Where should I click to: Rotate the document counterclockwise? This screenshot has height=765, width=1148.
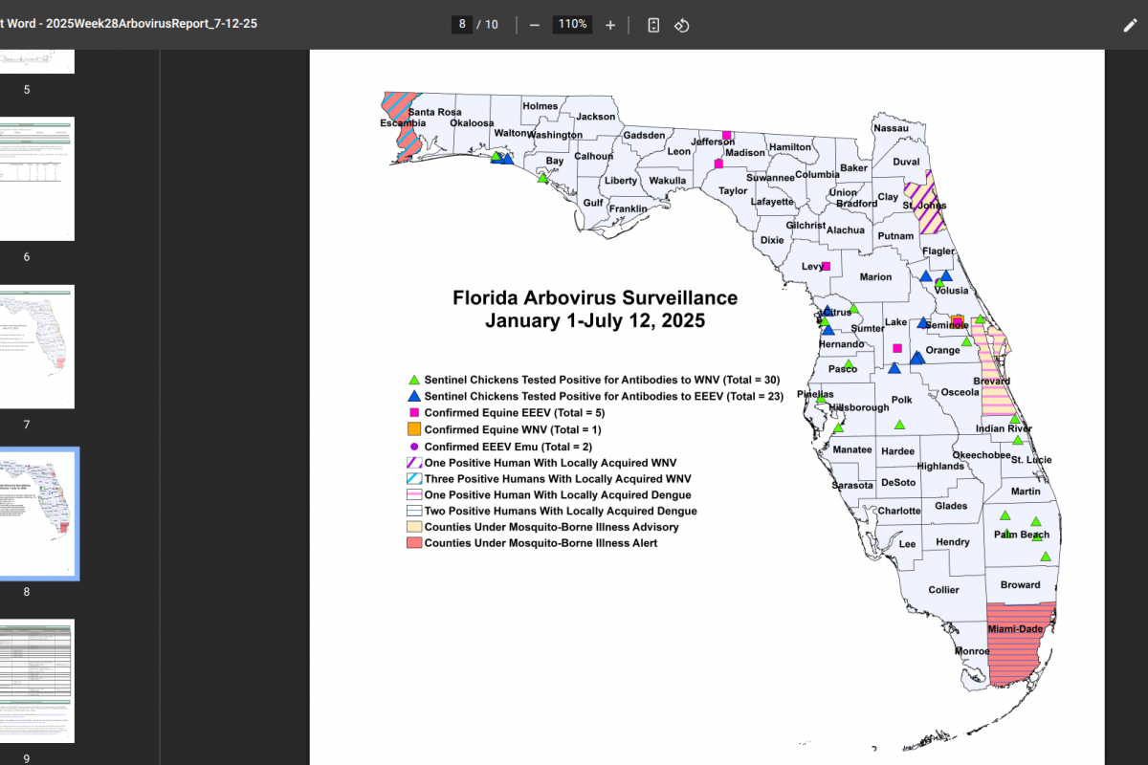pyautogui.click(x=682, y=25)
